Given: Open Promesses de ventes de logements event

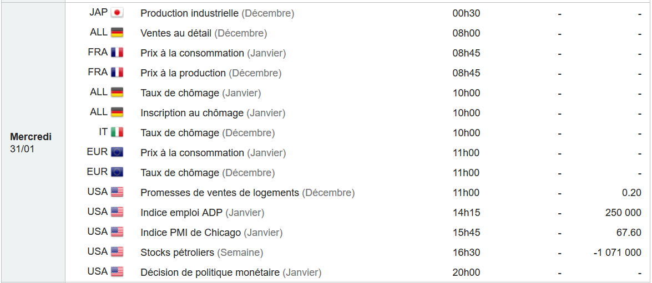Looking at the screenshot, I should [247, 193].
